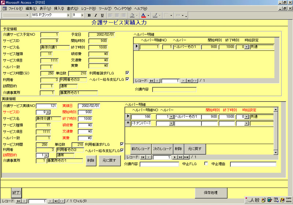
Task: Open the 編集 menu
Action: 31,8
